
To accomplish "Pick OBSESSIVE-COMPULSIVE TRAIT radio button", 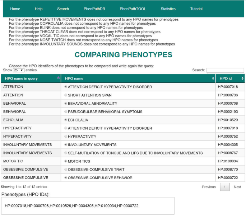I will pyautogui.click(x=65, y=169).
